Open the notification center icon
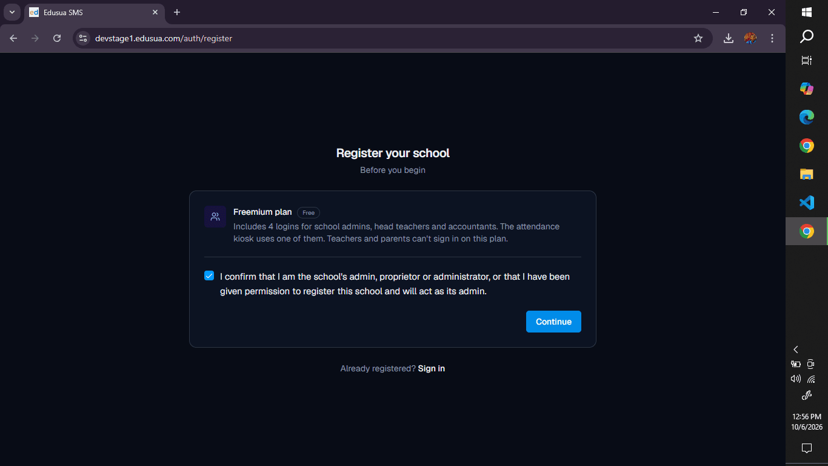 807,448
